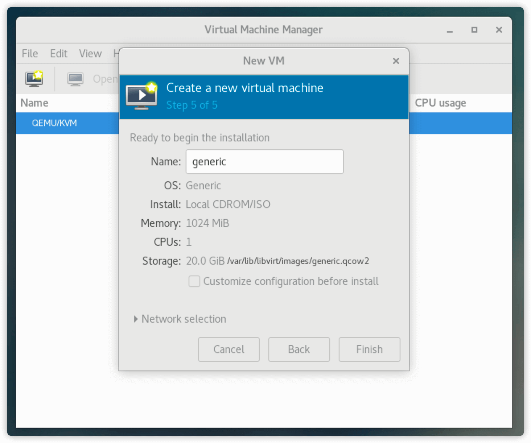Expand the Network selection section
This screenshot has width=531, height=443.
(180, 319)
